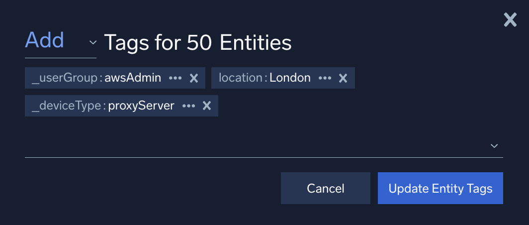Open more options for the proxyServer tag
Screen dimensions: 529x225
(x=189, y=106)
